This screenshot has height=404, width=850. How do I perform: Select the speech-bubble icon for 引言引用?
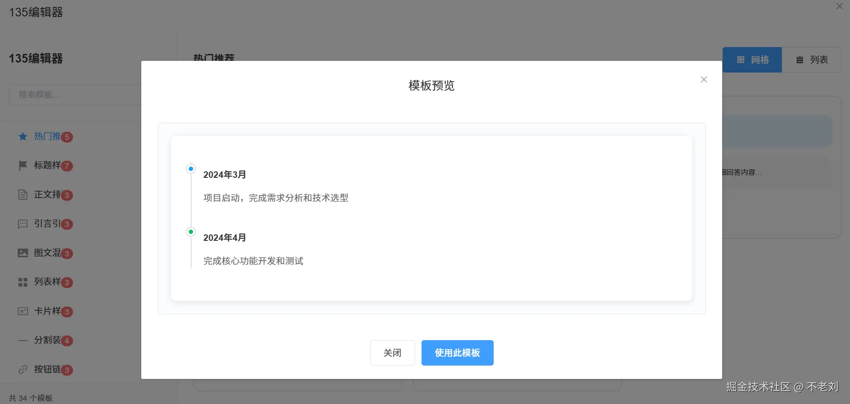pos(22,224)
